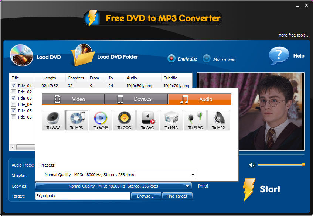This screenshot has height=216, width=313.
Task: Click the Load DVD disc icon
Action: coord(21,55)
